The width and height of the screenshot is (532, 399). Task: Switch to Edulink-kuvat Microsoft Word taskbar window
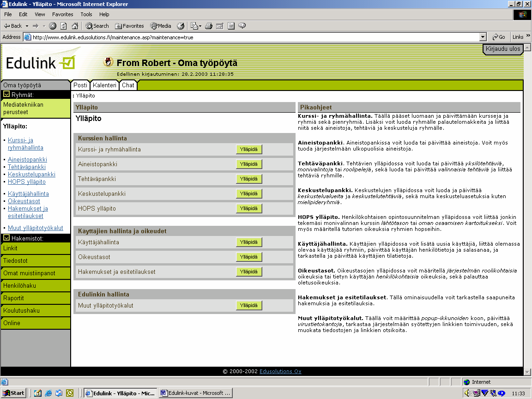[x=196, y=393]
